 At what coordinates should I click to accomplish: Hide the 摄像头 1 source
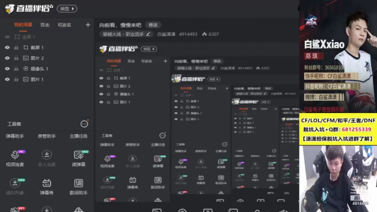pyautogui.click(x=7, y=68)
